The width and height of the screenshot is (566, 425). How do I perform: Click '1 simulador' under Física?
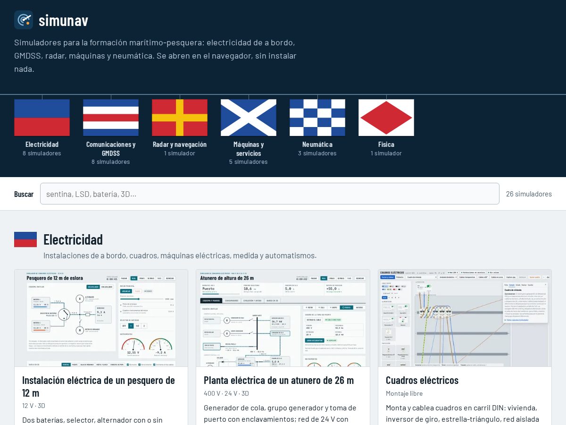(x=386, y=153)
